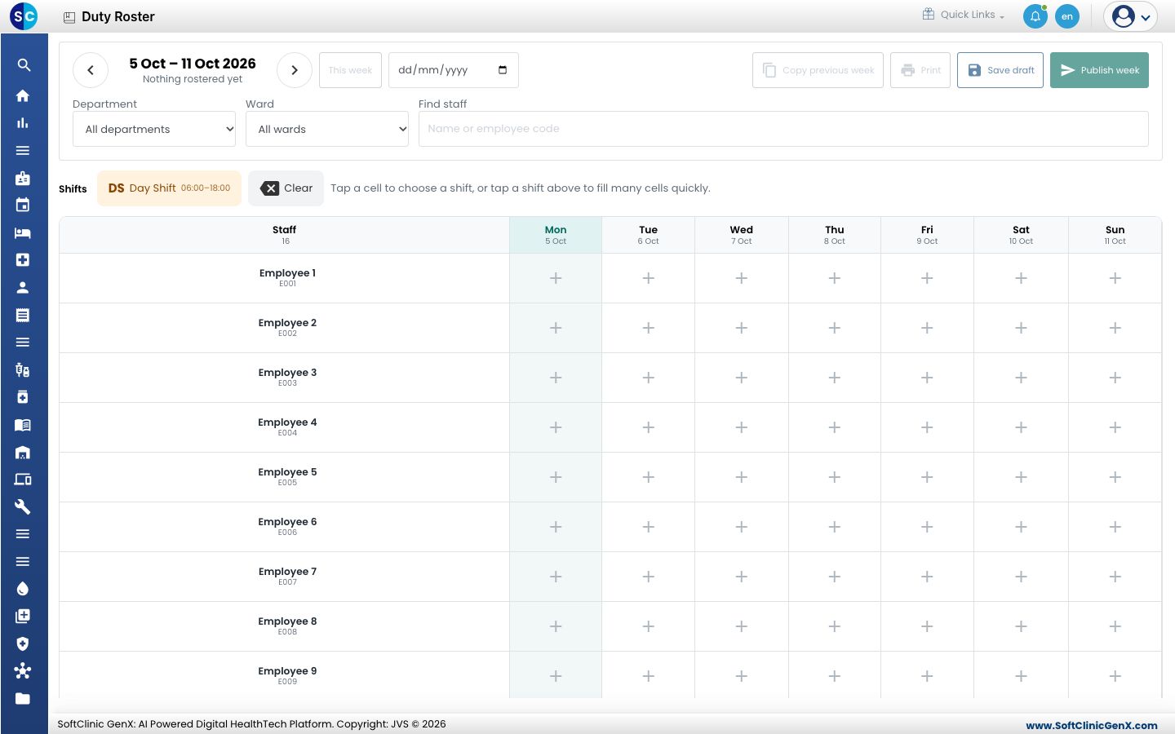
Task: Click the Mon 5 Oct column header
Action: click(x=556, y=235)
